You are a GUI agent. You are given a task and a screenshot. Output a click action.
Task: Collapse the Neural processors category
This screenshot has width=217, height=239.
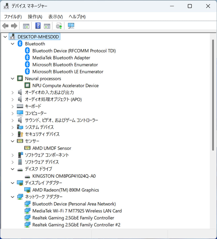click(x=13, y=79)
